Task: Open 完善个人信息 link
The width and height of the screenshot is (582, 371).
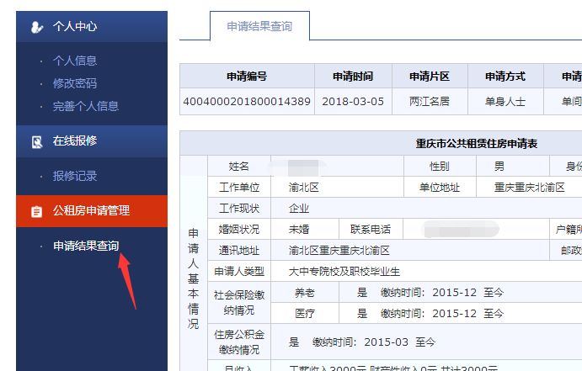Action: coord(86,106)
